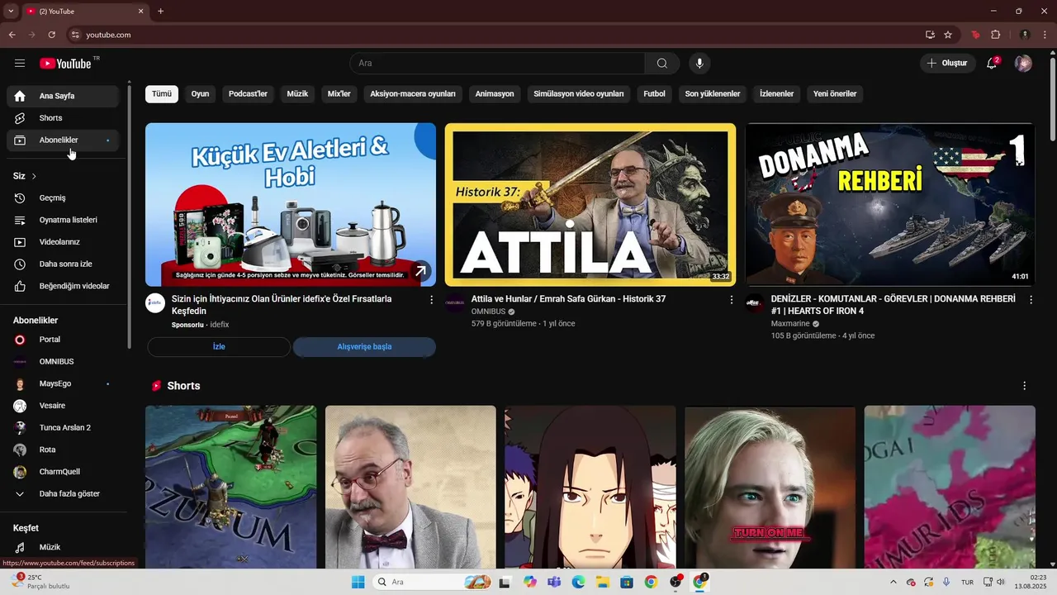Screen dimensions: 1057x595
Task: Open Daha sonra izle list
Action: click(63, 264)
